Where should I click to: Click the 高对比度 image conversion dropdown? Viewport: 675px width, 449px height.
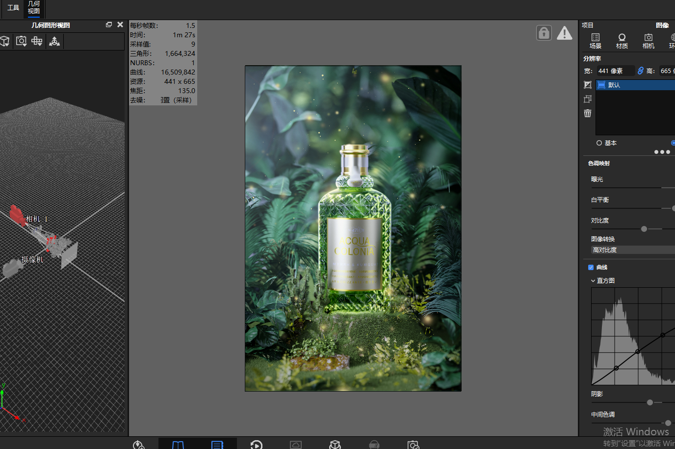coord(633,250)
